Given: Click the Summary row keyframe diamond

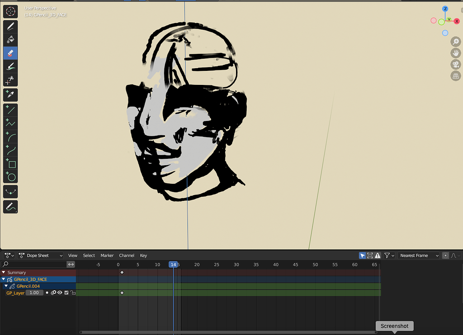Looking at the screenshot, I should click(122, 273).
